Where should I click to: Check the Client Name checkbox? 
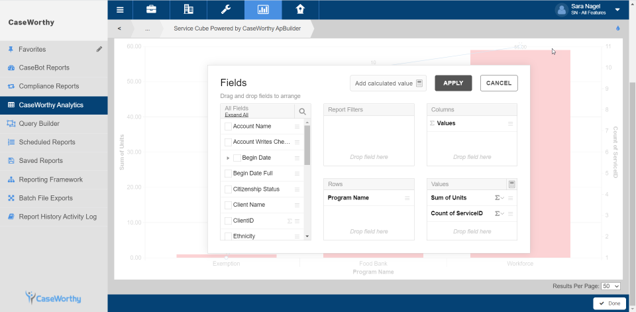pyautogui.click(x=228, y=205)
